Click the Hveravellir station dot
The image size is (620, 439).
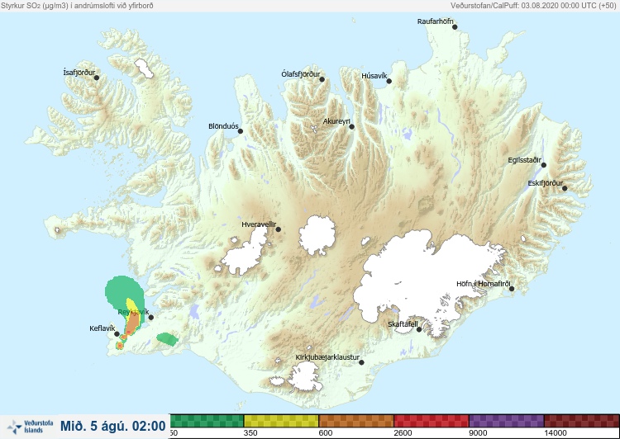278,229
